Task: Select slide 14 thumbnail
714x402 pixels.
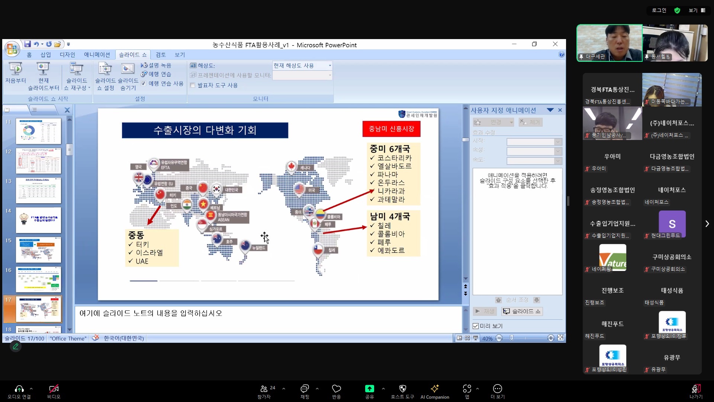Action: click(x=38, y=220)
